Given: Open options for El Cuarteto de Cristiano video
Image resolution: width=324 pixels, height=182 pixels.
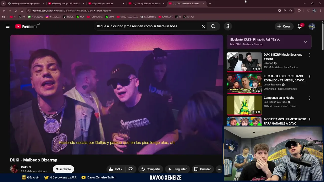Looking at the screenshot, I should coord(310,76).
